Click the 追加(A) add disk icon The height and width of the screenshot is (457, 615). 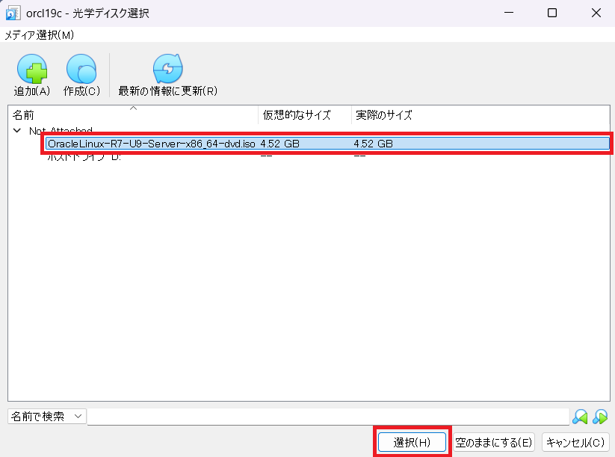[x=31, y=71]
